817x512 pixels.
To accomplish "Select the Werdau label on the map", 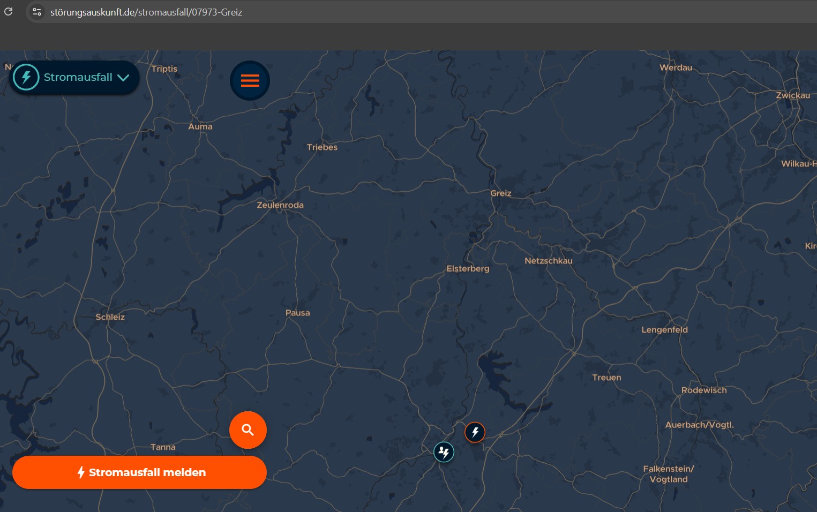I will click(676, 67).
